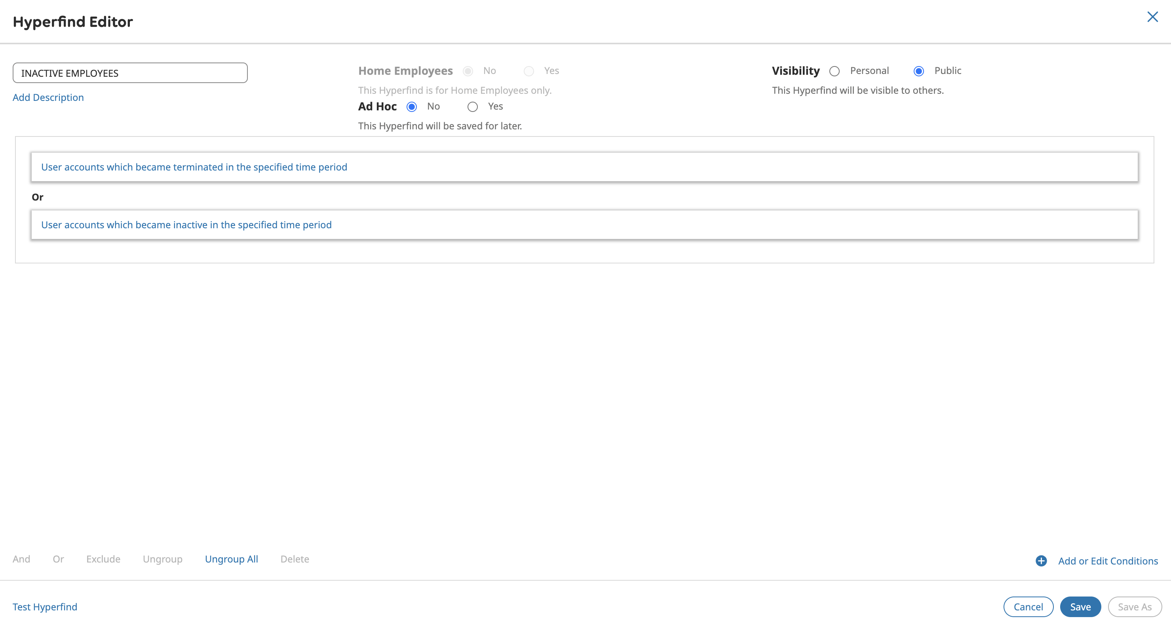
Task: Choose Home Employees Yes option
Action: click(x=528, y=71)
